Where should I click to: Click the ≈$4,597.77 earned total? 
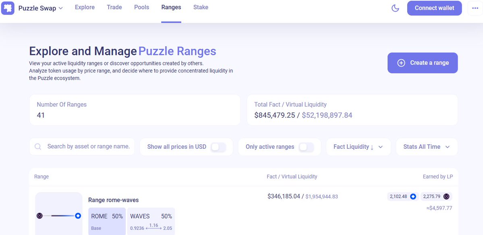[x=439, y=208]
